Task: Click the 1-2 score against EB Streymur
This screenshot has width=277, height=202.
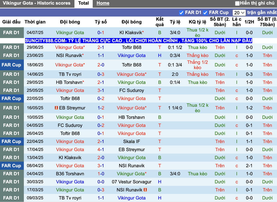Action: [x=101, y=108]
